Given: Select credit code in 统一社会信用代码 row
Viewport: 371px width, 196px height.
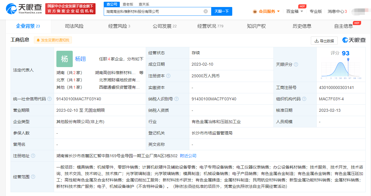Looking at the screenshot, I should click(79, 99).
